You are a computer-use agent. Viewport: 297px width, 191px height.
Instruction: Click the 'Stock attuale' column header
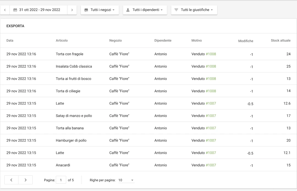280,41
